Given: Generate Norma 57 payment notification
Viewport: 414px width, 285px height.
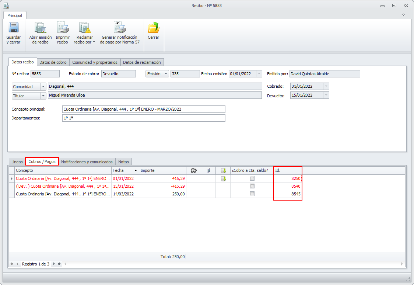Looking at the screenshot, I should 120,28.
